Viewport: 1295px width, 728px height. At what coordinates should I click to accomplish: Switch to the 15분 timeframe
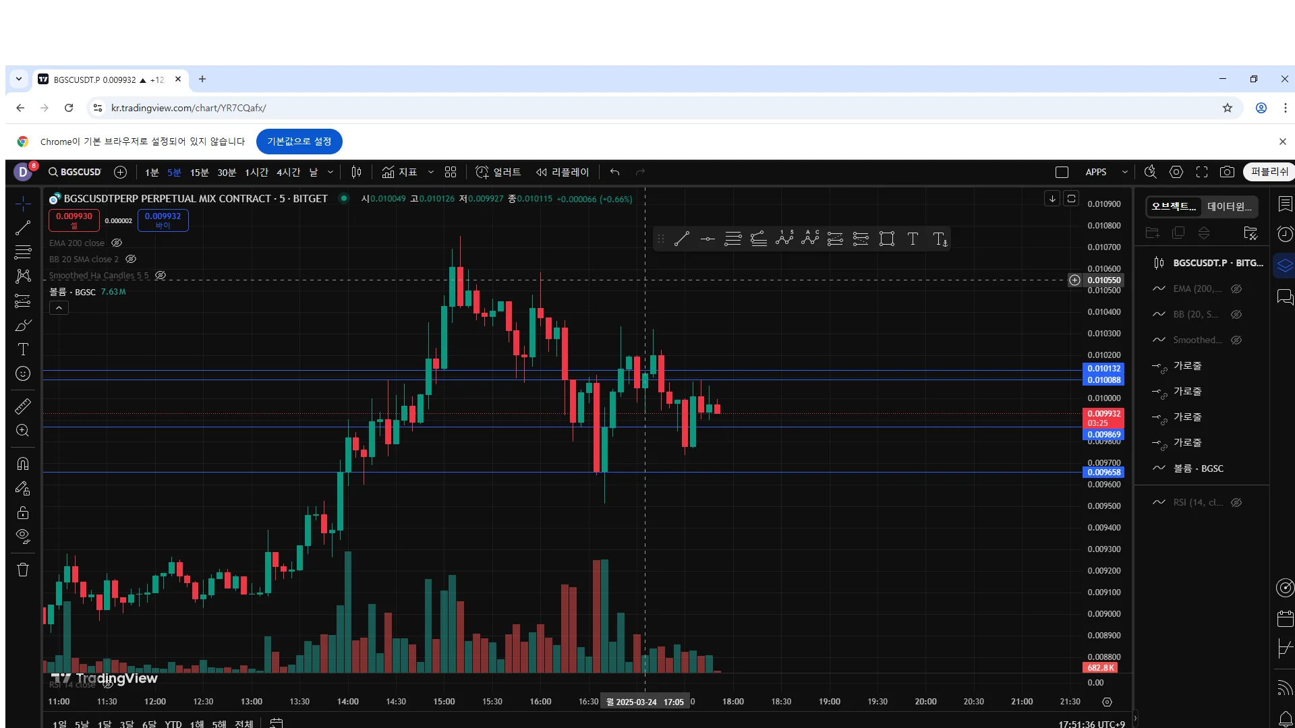pyautogui.click(x=199, y=173)
